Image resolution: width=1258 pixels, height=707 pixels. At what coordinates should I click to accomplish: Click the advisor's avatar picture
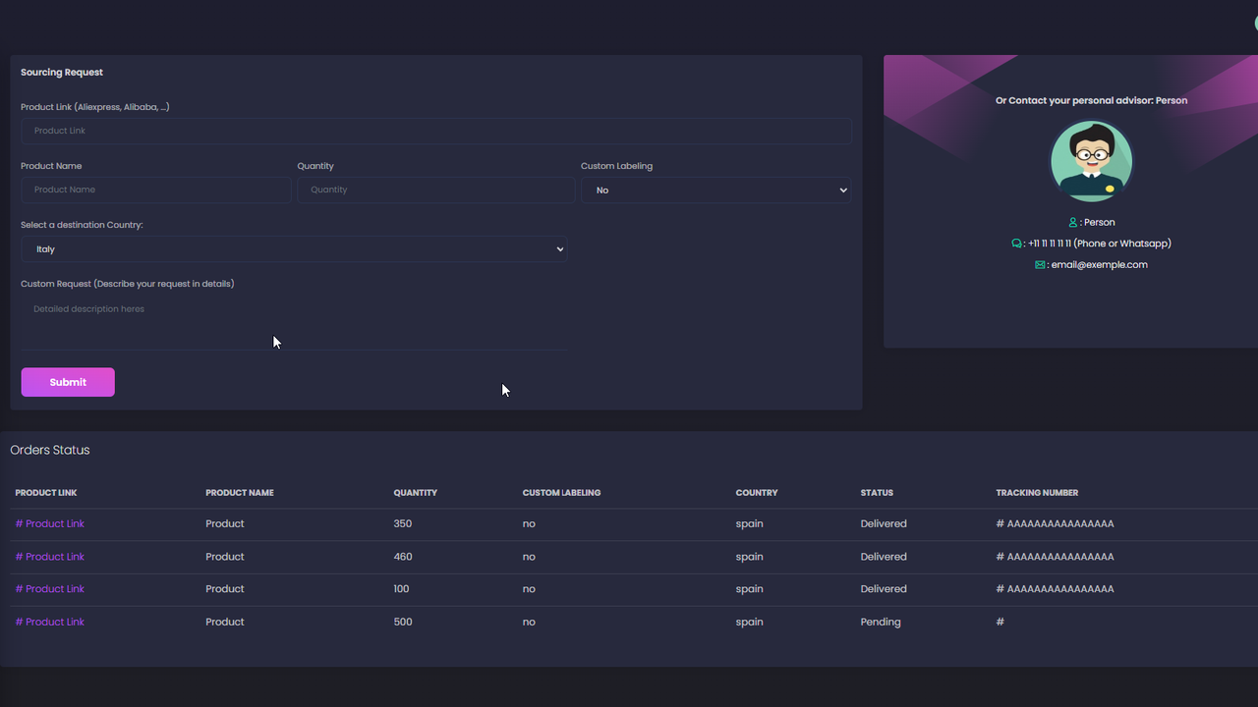[x=1091, y=160]
